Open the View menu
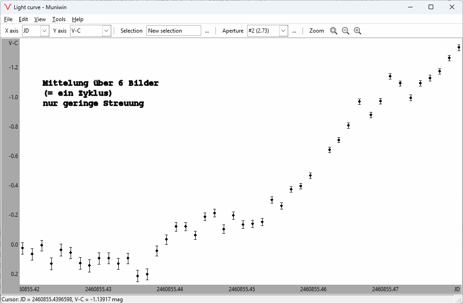463x304 pixels. tap(40, 19)
